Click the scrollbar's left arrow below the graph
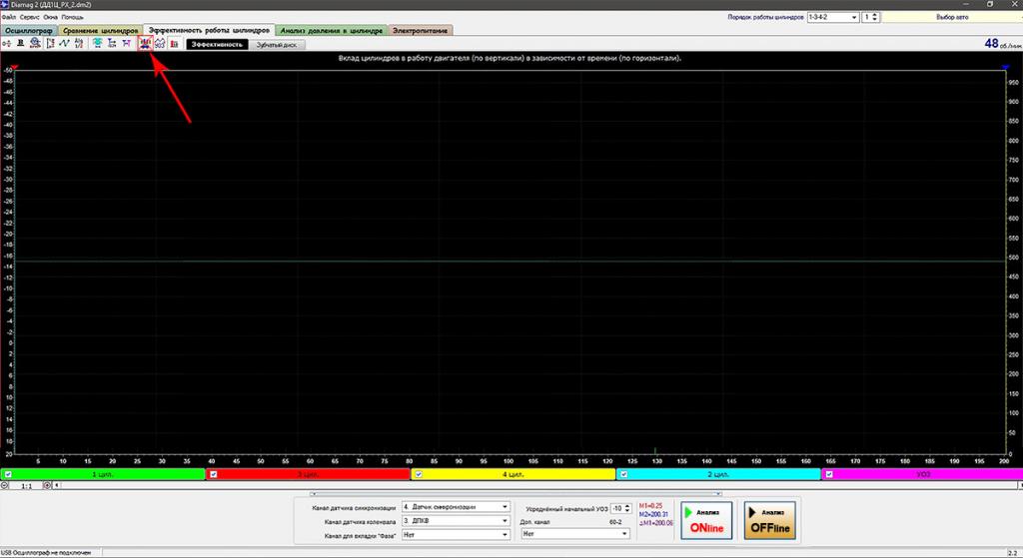 coord(57,486)
